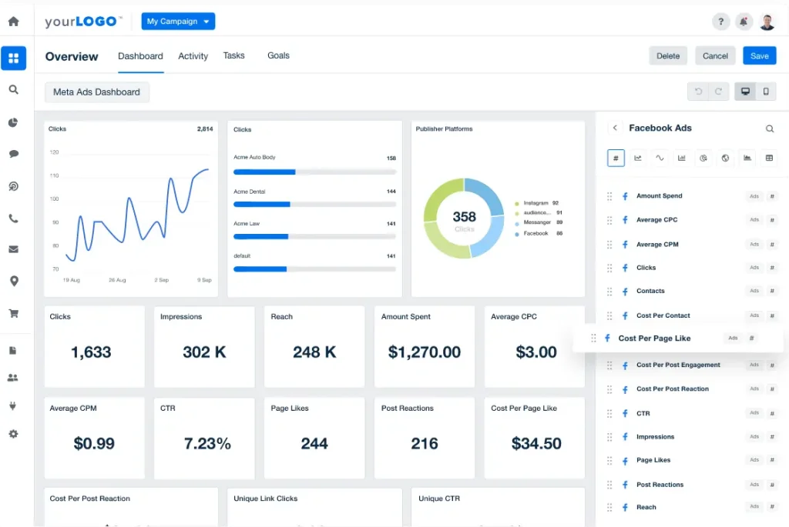Select the Cost Per Post Engagement row
The height and width of the screenshot is (527, 789).
tap(693, 365)
